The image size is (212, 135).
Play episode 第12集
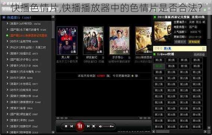197,72
